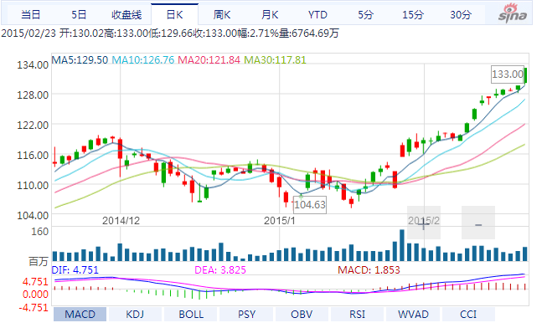Switch to the 当日 intraday chart tab

pyautogui.click(x=31, y=15)
